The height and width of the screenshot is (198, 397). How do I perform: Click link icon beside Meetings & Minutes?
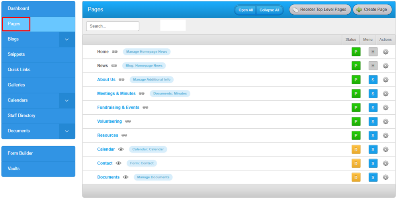point(142,94)
